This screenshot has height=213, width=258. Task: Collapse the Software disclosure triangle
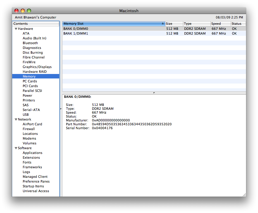click(x=16, y=148)
